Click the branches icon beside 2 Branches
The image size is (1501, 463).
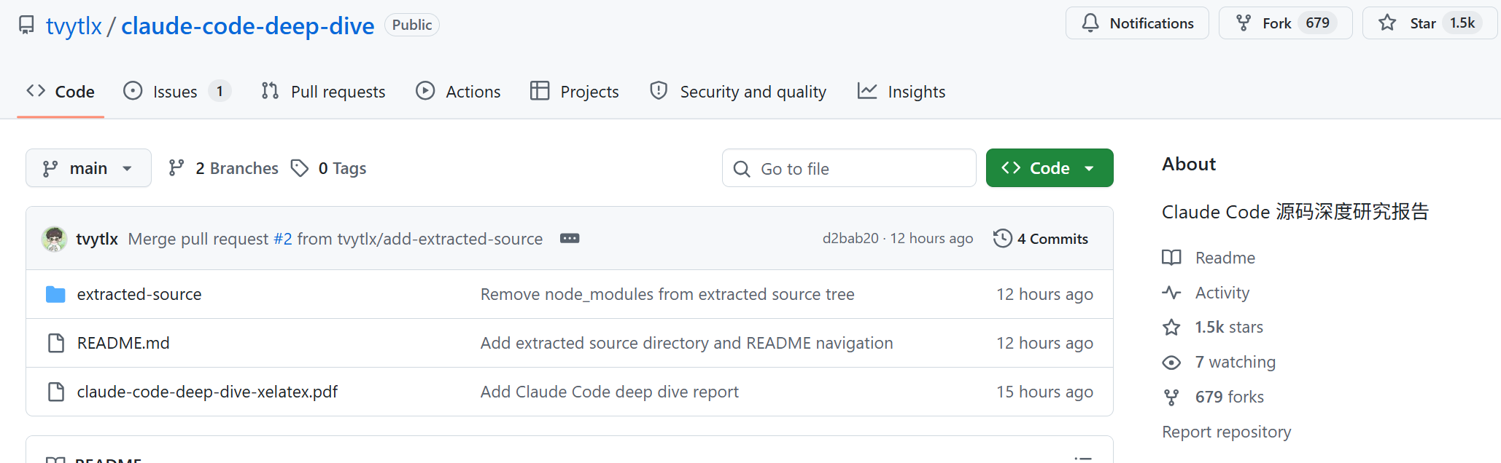176,168
